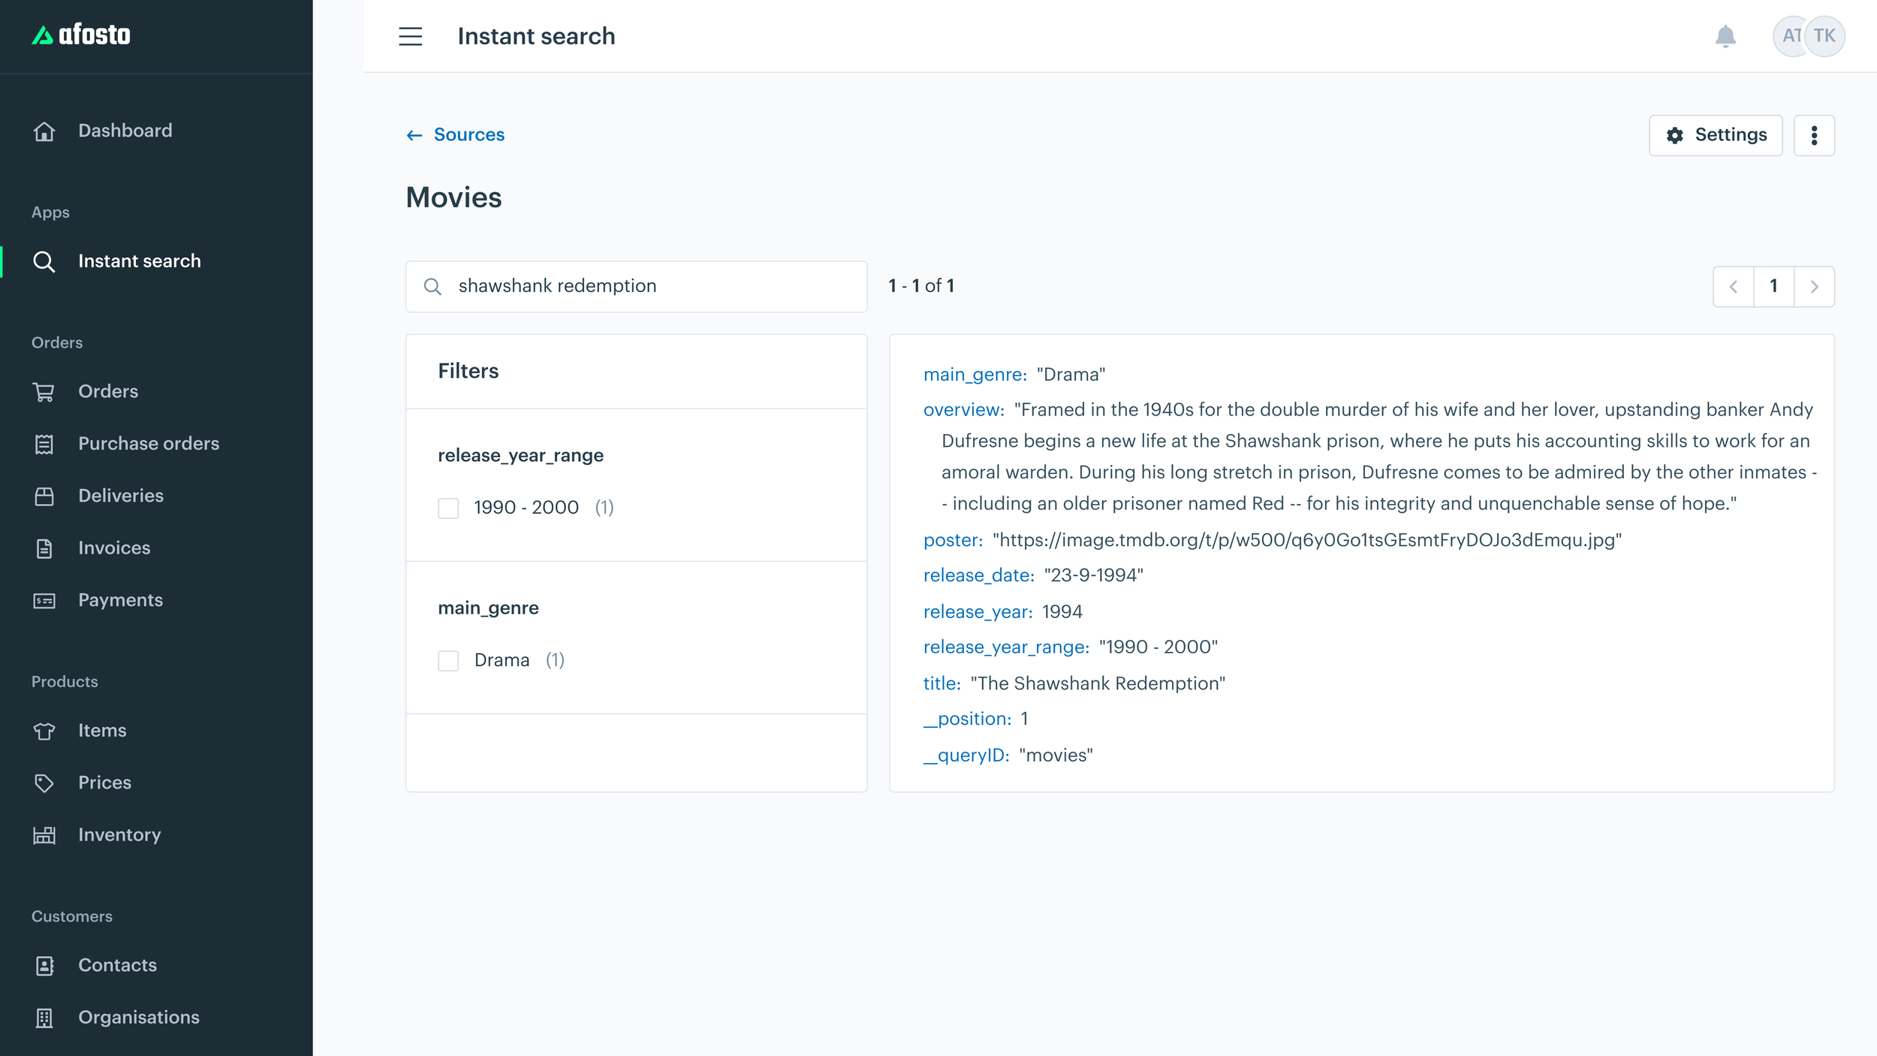This screenshot has width=1877, height=1056.
Task: Open notifications bell
Action: click(x=1725, y=36)
